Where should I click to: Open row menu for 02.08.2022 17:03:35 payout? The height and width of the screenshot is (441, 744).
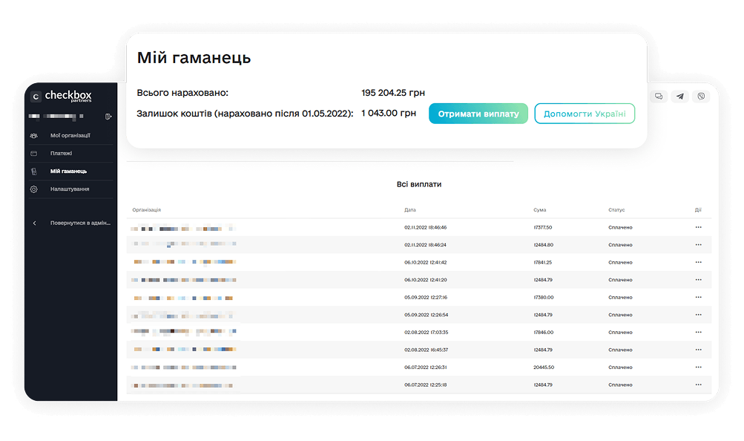pyautogui.click(x=698, y=332)
